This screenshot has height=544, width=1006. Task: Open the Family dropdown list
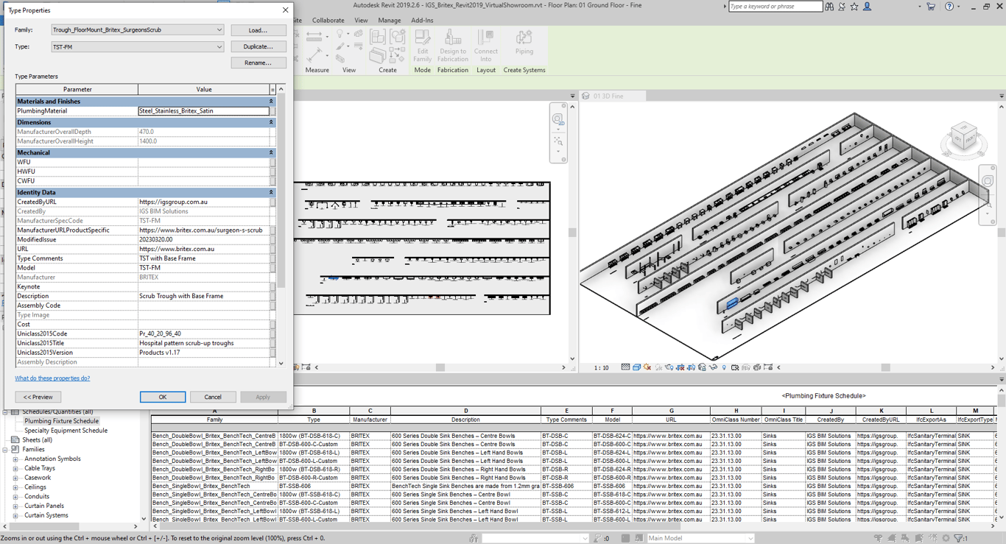pos(219,30)
